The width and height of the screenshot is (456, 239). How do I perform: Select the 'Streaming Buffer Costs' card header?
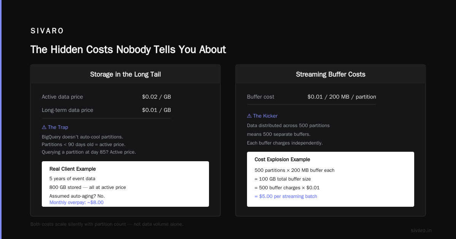pyautogui.click(x=331, y=74)
